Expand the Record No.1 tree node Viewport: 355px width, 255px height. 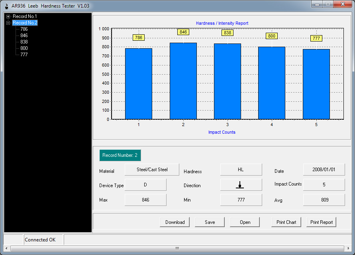pos(8,16)
